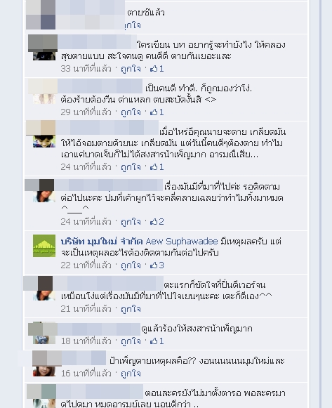Click thumbs-up count on 33-minute-old comment
Viewport: 332px width, 408px height.
pos(157,69)
